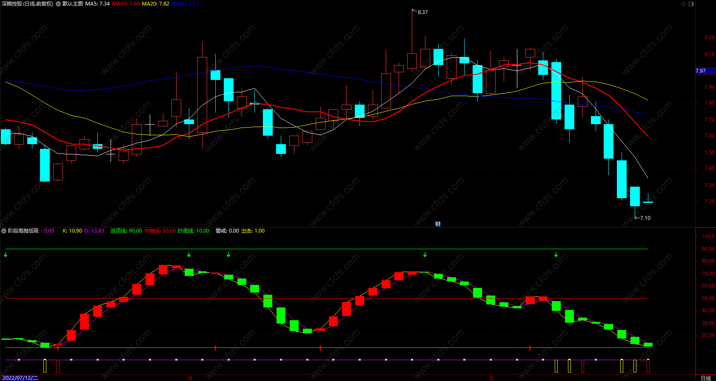Click the 8.20 price axis value
Viewport: 716px width, 381px height.
(x=710, y=37)
